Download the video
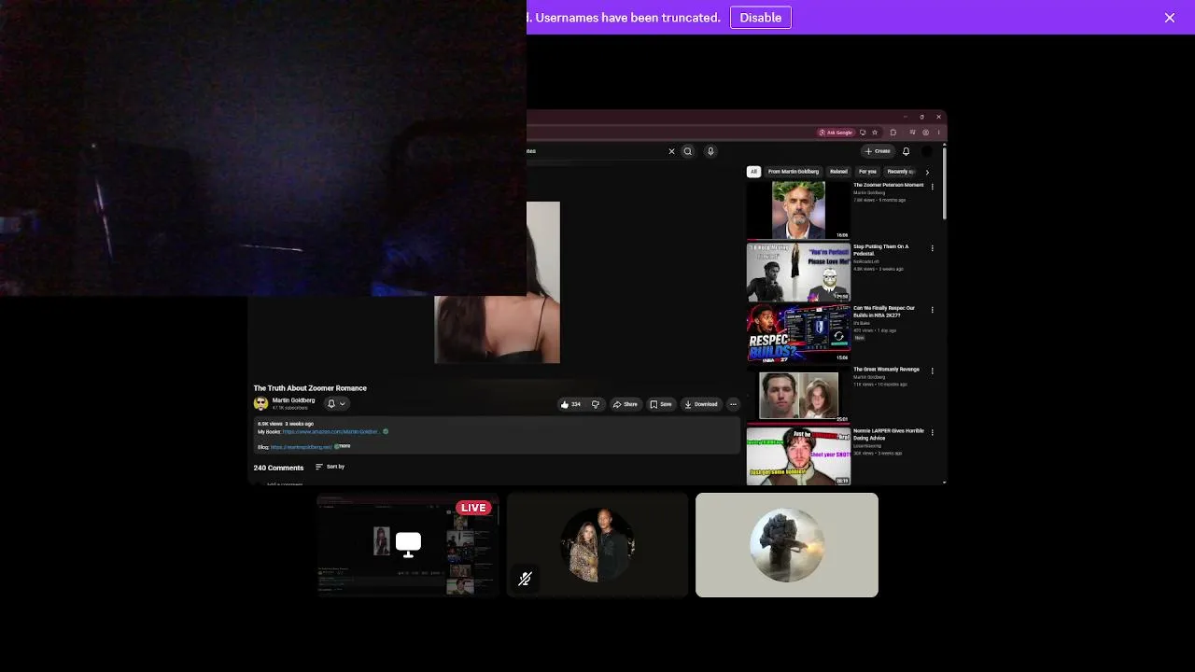 tap(701, 404)
